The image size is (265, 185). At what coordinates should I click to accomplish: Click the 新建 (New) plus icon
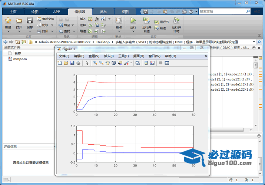point(8,21)
